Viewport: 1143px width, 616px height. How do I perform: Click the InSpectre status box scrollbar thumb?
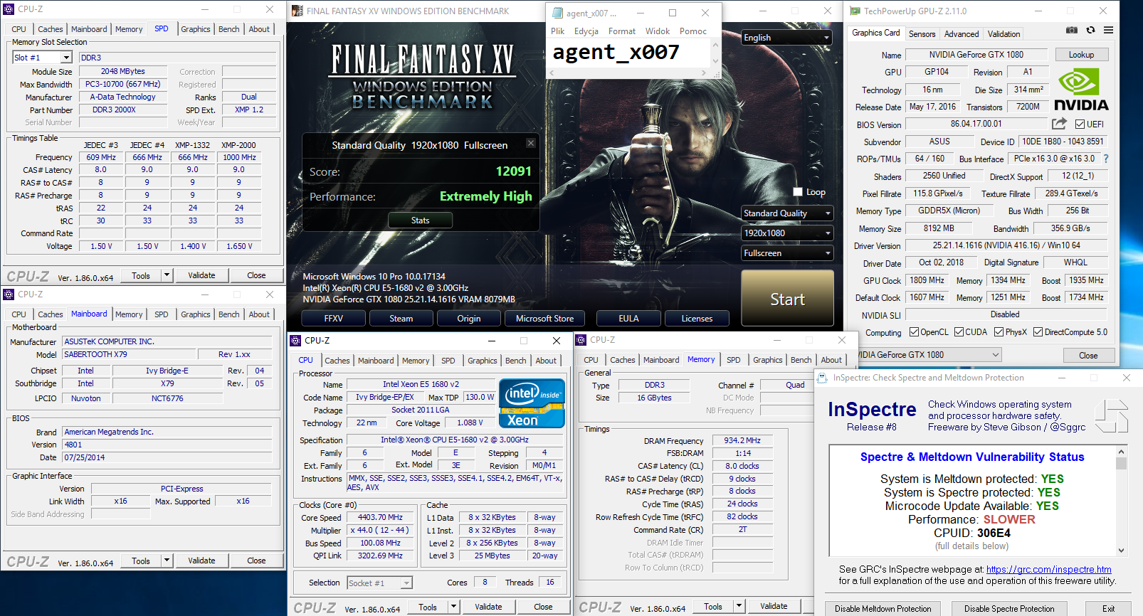click(x=1121, y=463)
